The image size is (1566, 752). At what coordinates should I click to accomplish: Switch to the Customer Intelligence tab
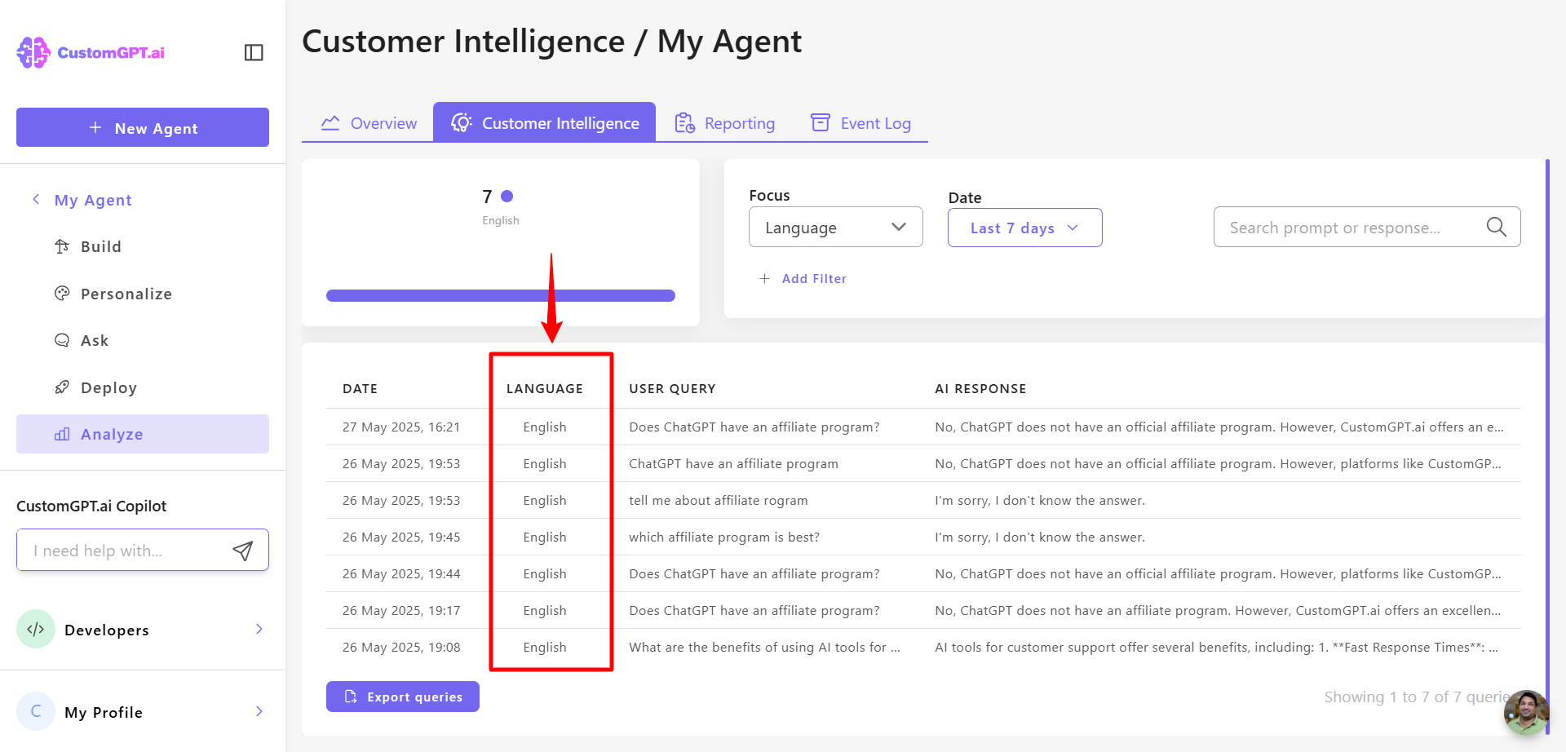544,122
